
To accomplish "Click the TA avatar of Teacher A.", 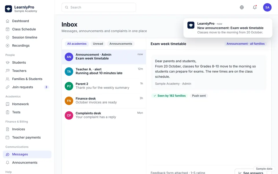I will 69,72.
